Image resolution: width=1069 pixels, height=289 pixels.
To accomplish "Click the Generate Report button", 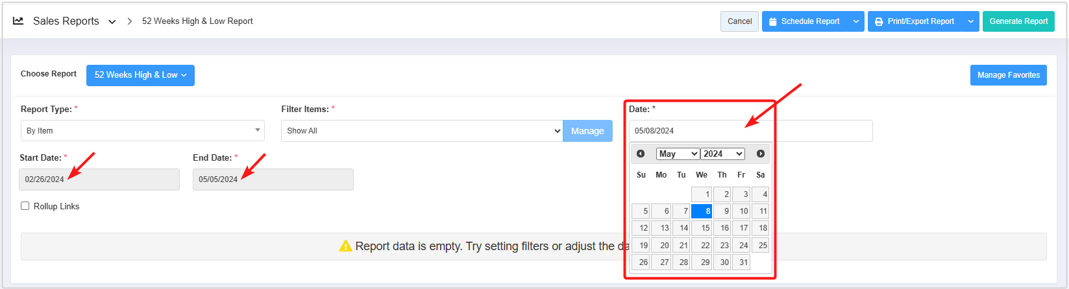I will (1018, 21).
